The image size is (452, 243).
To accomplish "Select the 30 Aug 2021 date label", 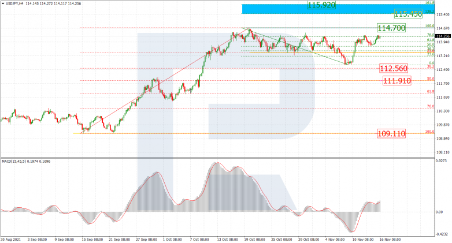I will (10, 240).
